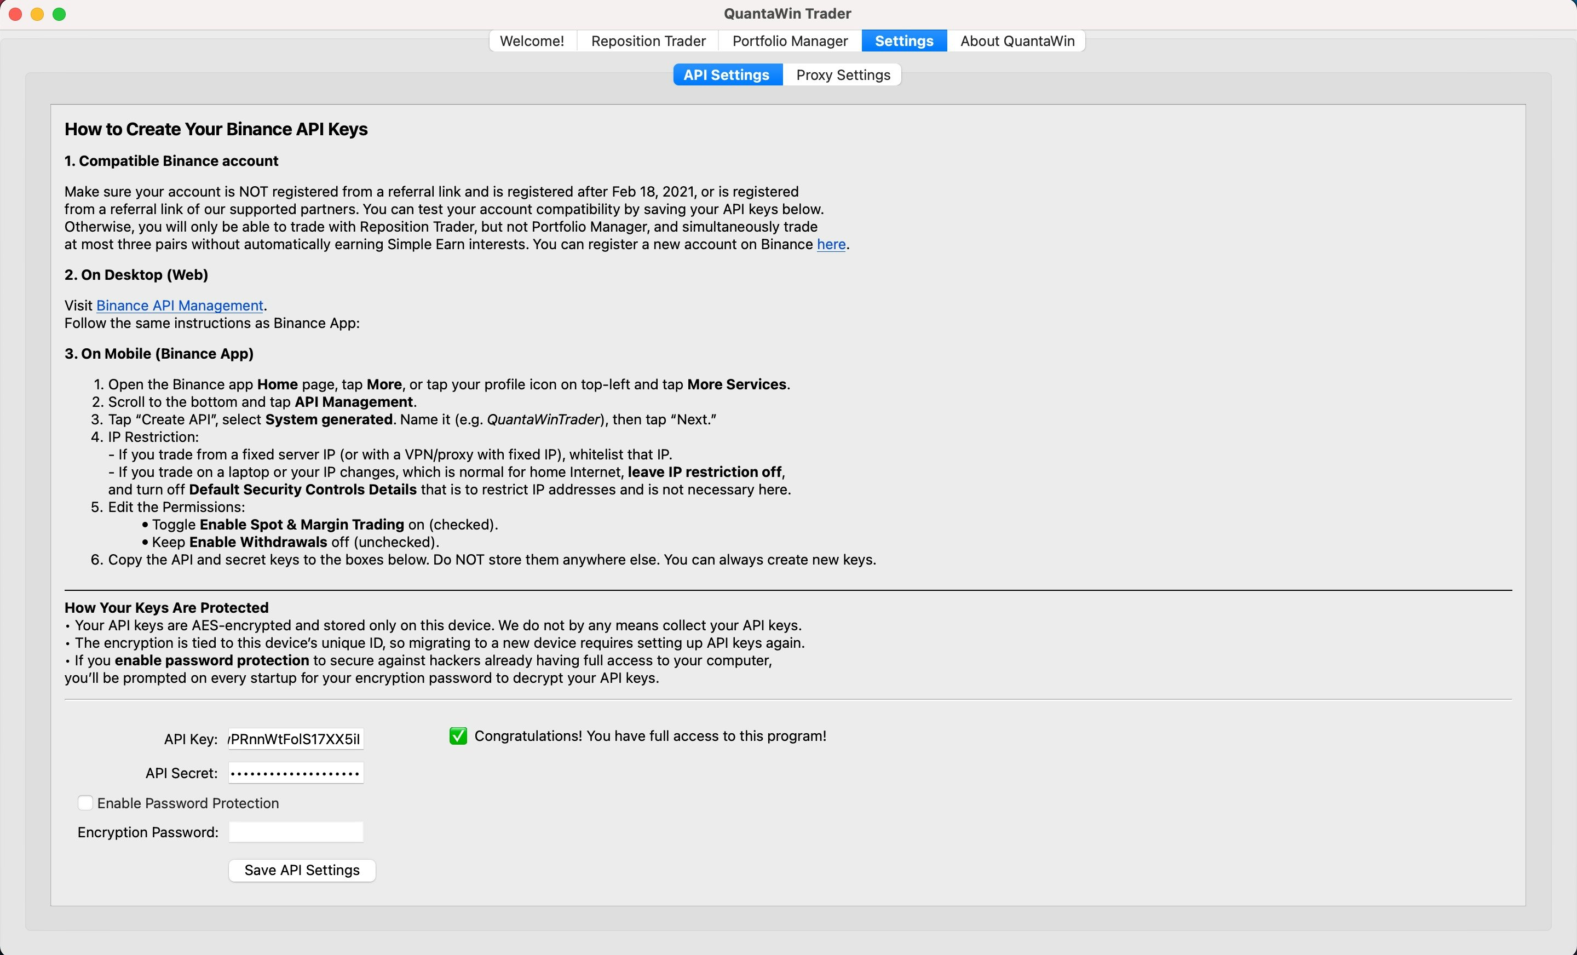Focus the Encryption Password field
Image resolution: width=1577 pixels, height=955 pixels.
pos(296,832)
